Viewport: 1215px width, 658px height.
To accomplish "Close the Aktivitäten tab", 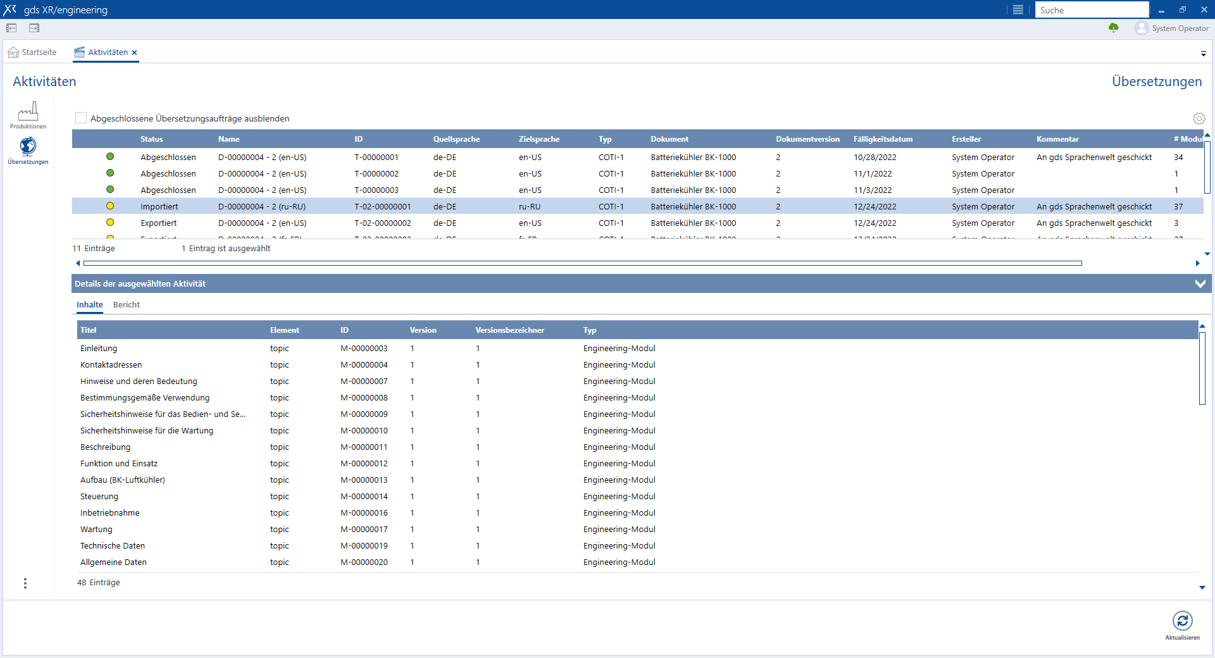I will point(134,53).
